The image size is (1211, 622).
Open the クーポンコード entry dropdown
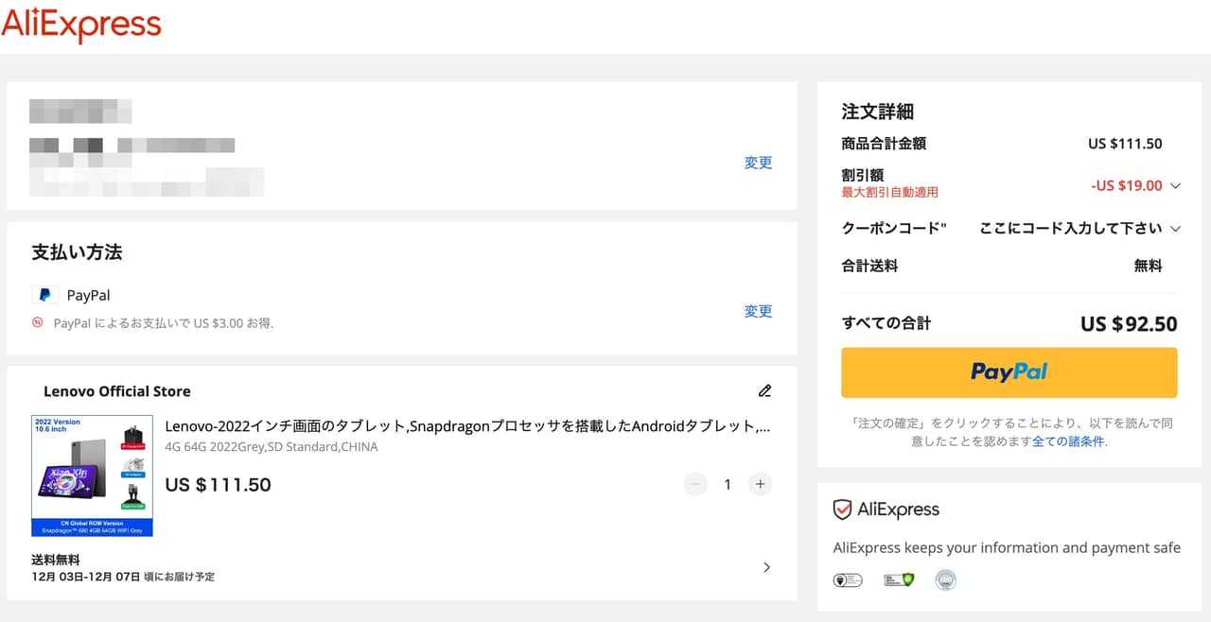(1175, 228)
